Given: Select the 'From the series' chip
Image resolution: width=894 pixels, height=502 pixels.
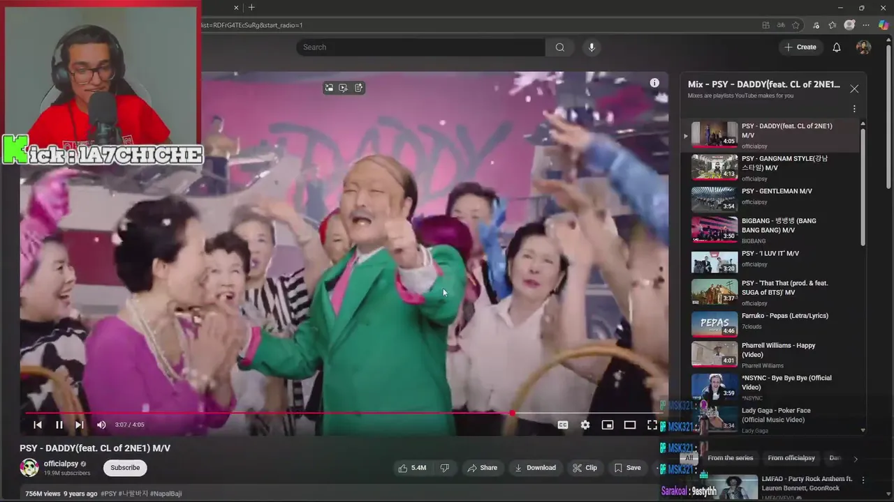Looking at the screenshot, I should [x=731, y=458].
